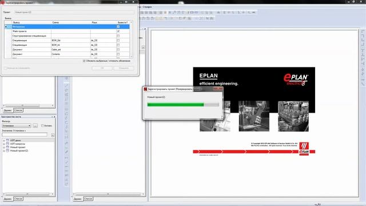Click the green progress bar
This screenshot has width=366, height=206.
coord(176,105)
